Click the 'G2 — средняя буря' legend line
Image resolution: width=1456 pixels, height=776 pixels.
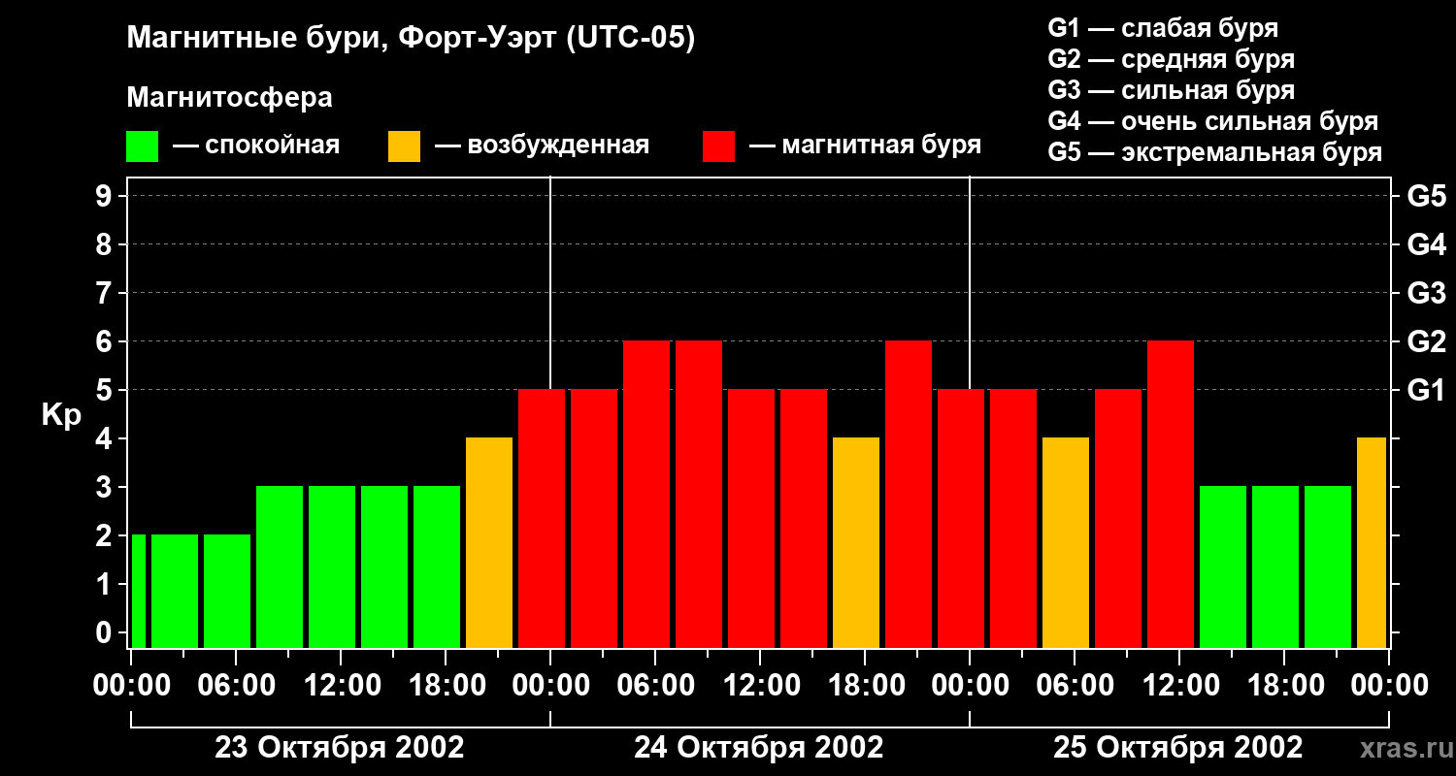pyautogui.click(x=1171, y=59)
